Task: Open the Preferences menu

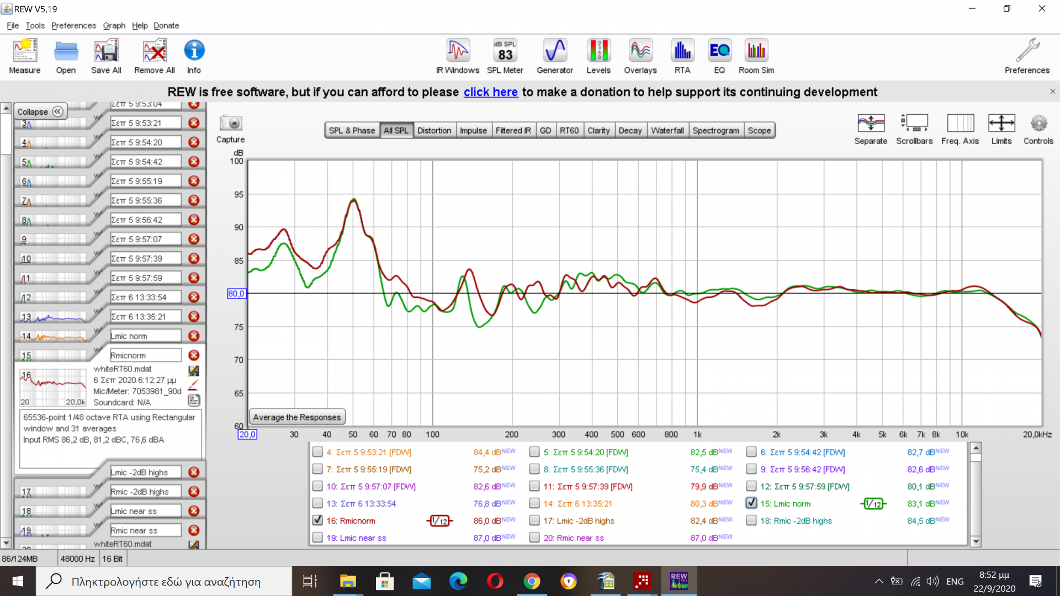Action: pos(73,25)
